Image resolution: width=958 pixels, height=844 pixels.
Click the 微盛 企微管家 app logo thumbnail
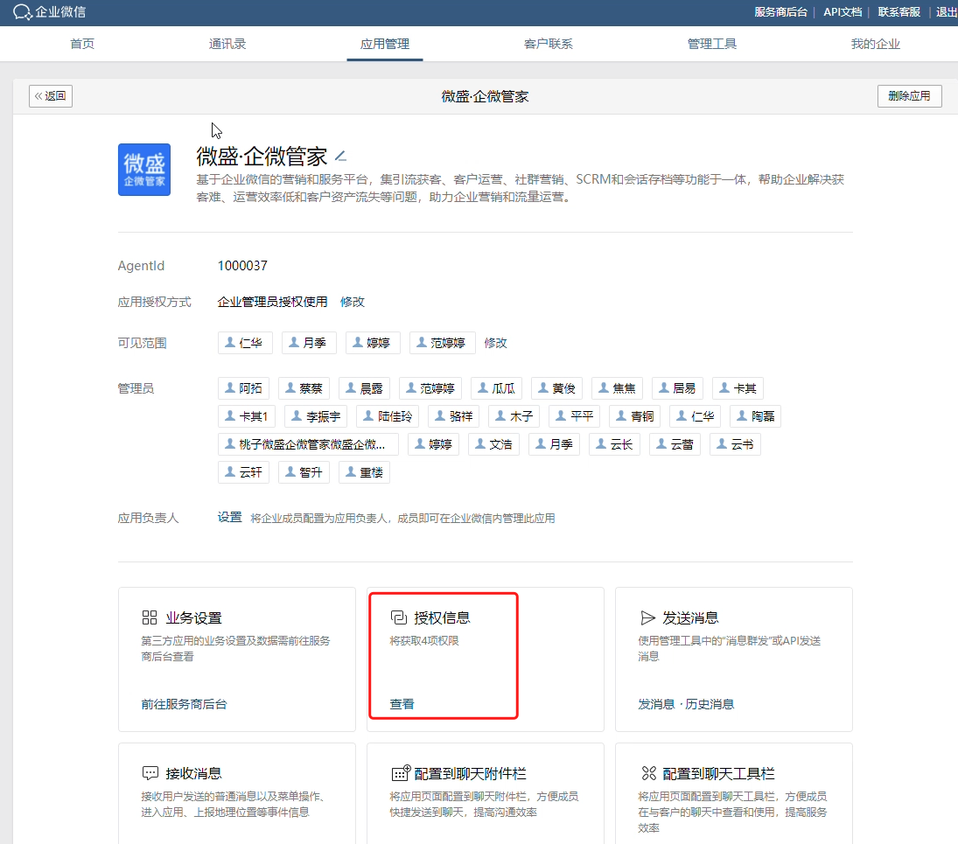(x=144, y=170)
